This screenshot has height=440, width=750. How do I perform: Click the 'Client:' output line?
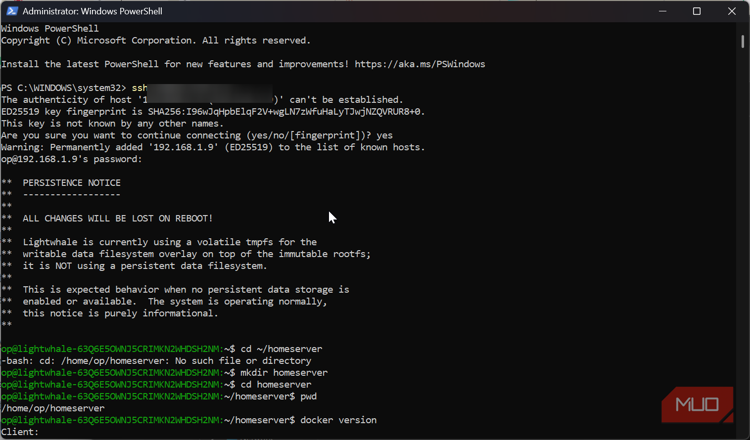(x=20, y=432)
